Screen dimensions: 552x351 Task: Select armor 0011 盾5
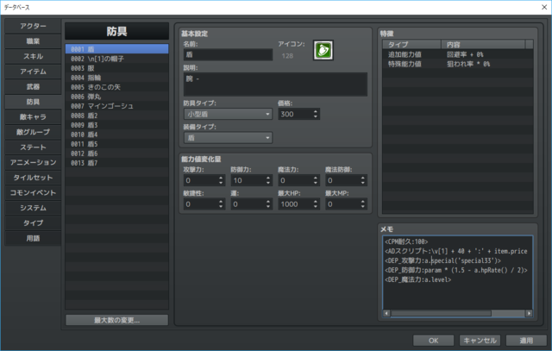tap(117, 144)
